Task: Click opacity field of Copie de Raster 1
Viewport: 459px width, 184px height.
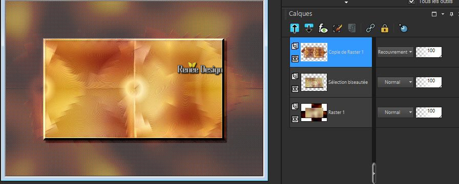Action: point(429,52)
